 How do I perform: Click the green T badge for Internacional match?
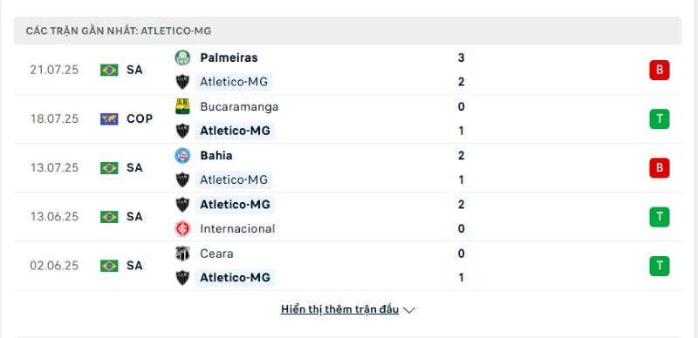click(660, 217)
